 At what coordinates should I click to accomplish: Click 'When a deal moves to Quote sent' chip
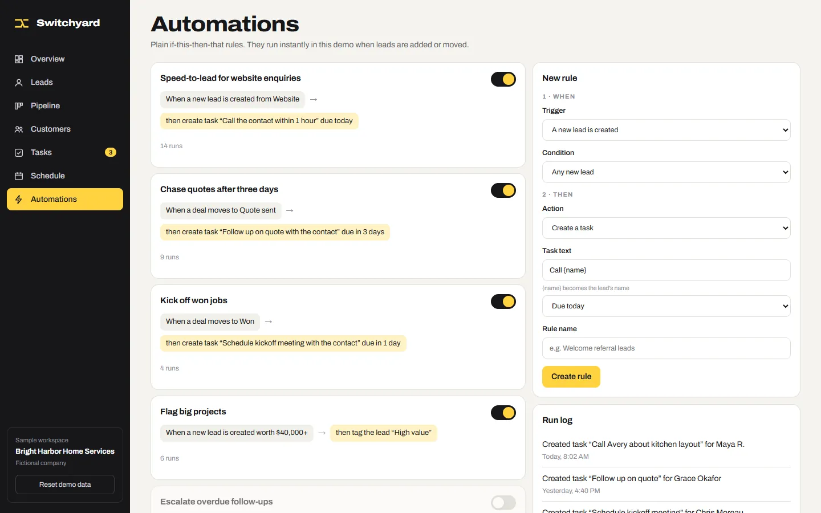[221, 210]
